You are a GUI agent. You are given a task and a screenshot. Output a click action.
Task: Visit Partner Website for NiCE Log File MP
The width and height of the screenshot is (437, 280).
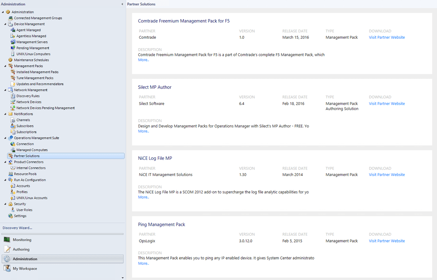387,174
